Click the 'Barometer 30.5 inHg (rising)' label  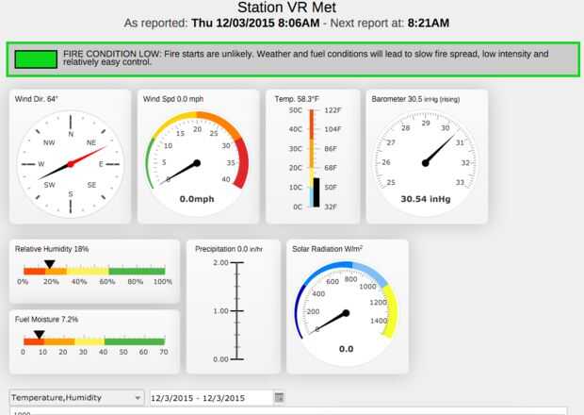coord(415,99)
